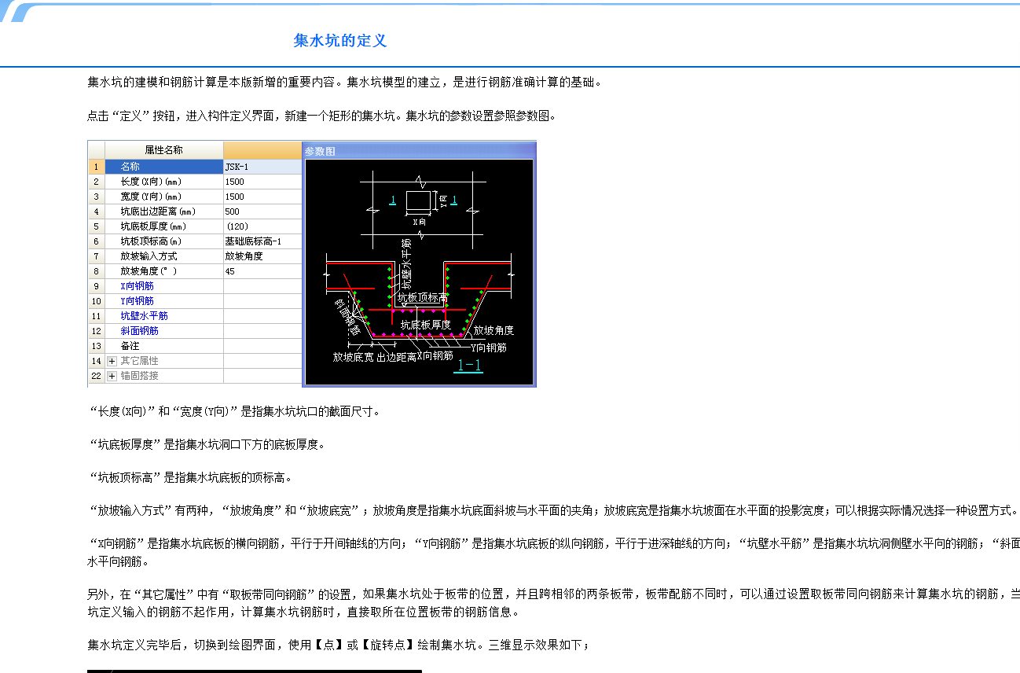Click the blue 斜面钢筋 property
This screenshot has width=1020, height=673.
point(139,331)
